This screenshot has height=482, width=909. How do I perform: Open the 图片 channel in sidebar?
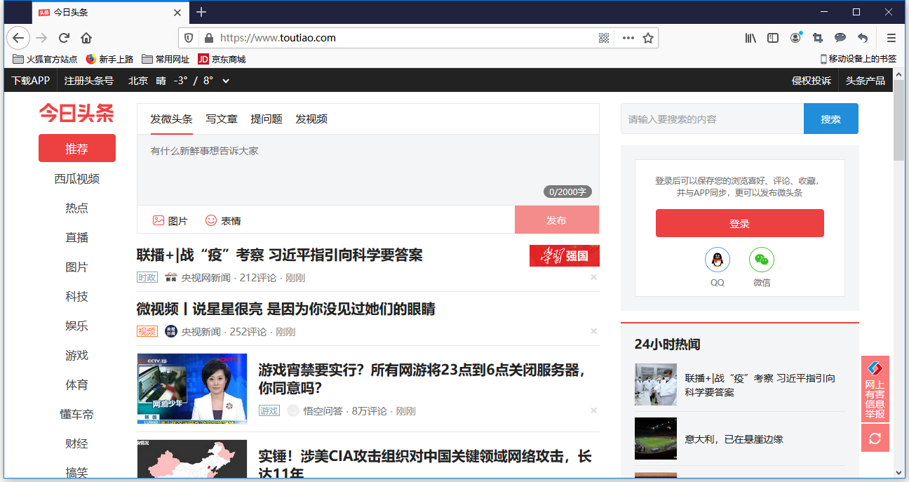77,267
